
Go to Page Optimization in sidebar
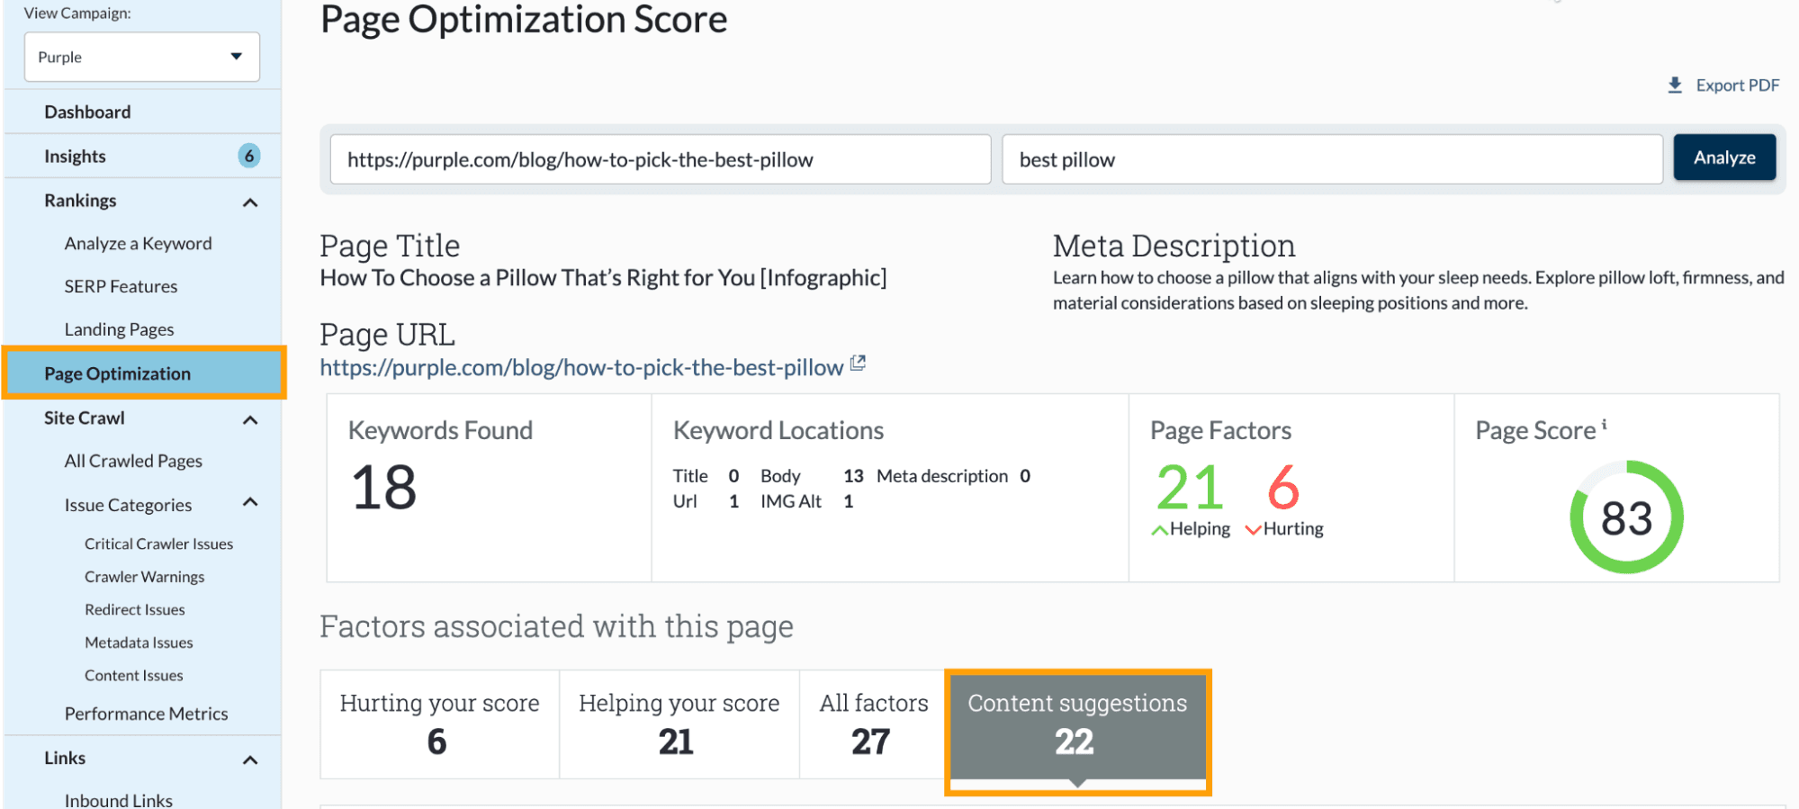point(118,373)
